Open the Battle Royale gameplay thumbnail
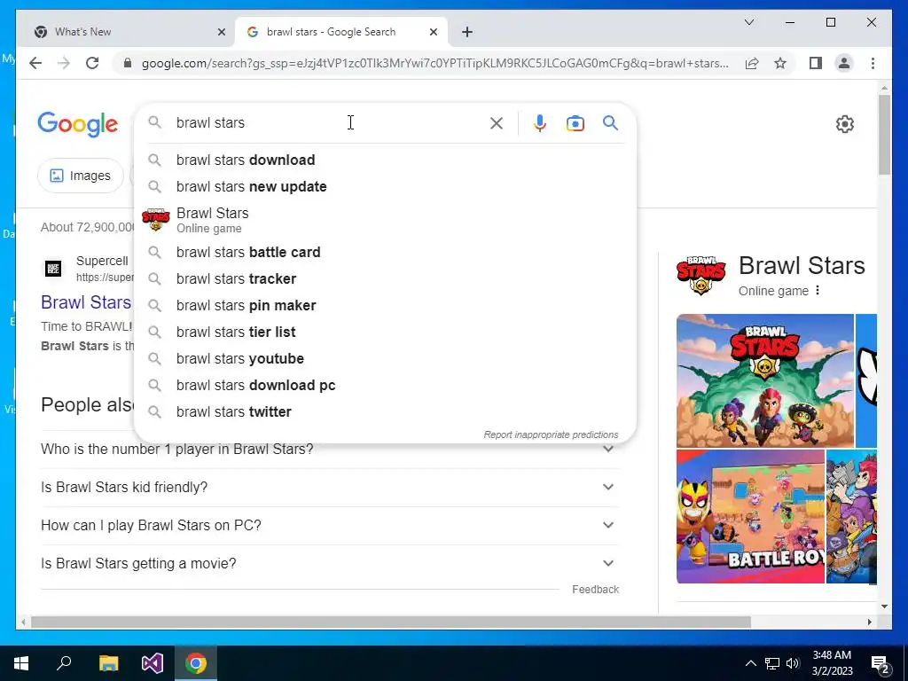 (750, 517)
